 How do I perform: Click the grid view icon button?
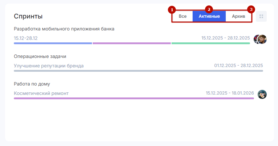261,16
